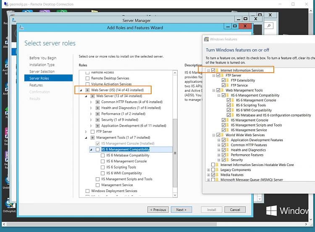The width and height of the screenshot is (315, 232).
Task: Check FTP Server in the roles tree
Action: pyautogui.click(x=93, y=132)
